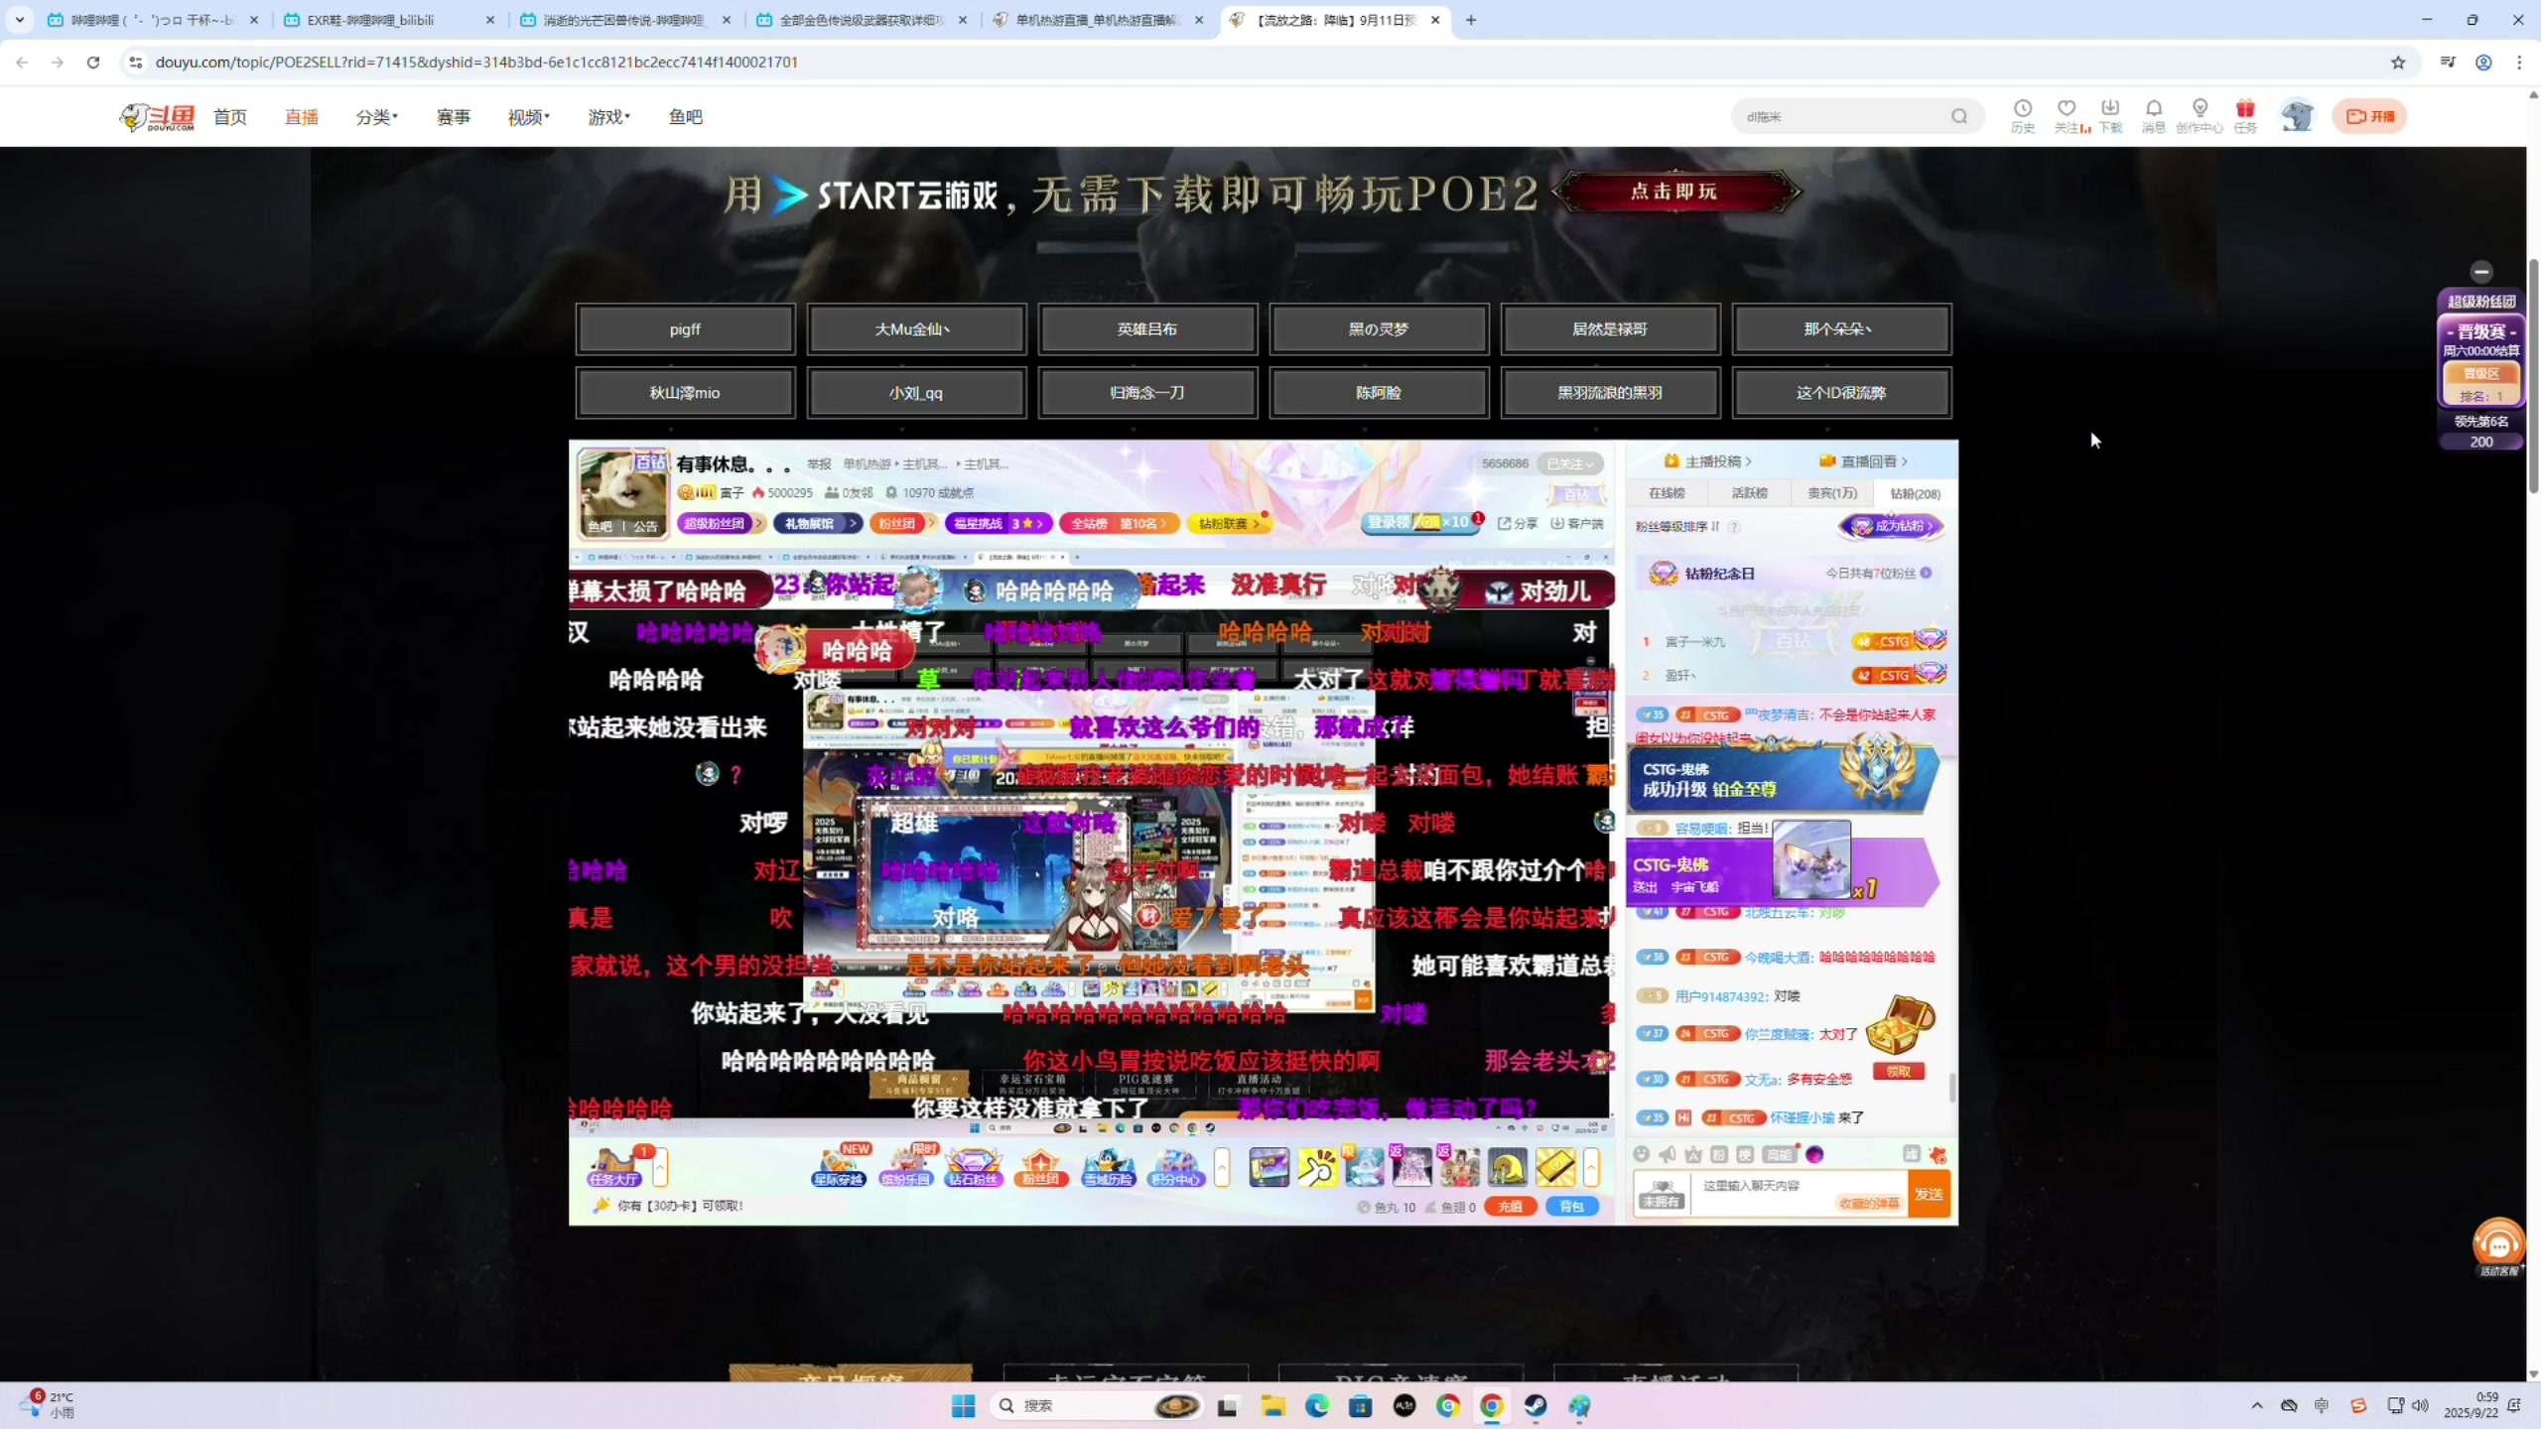Open the shark user avatar
Screen dimensions: 2541x1429
tap(2297, 116)
